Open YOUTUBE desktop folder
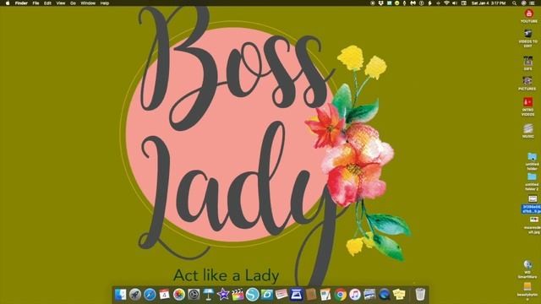Image resolution: width=541 pixels, height=304 pixels. [528, 16]
